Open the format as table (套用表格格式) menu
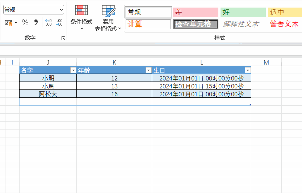 tap(108, 17)
